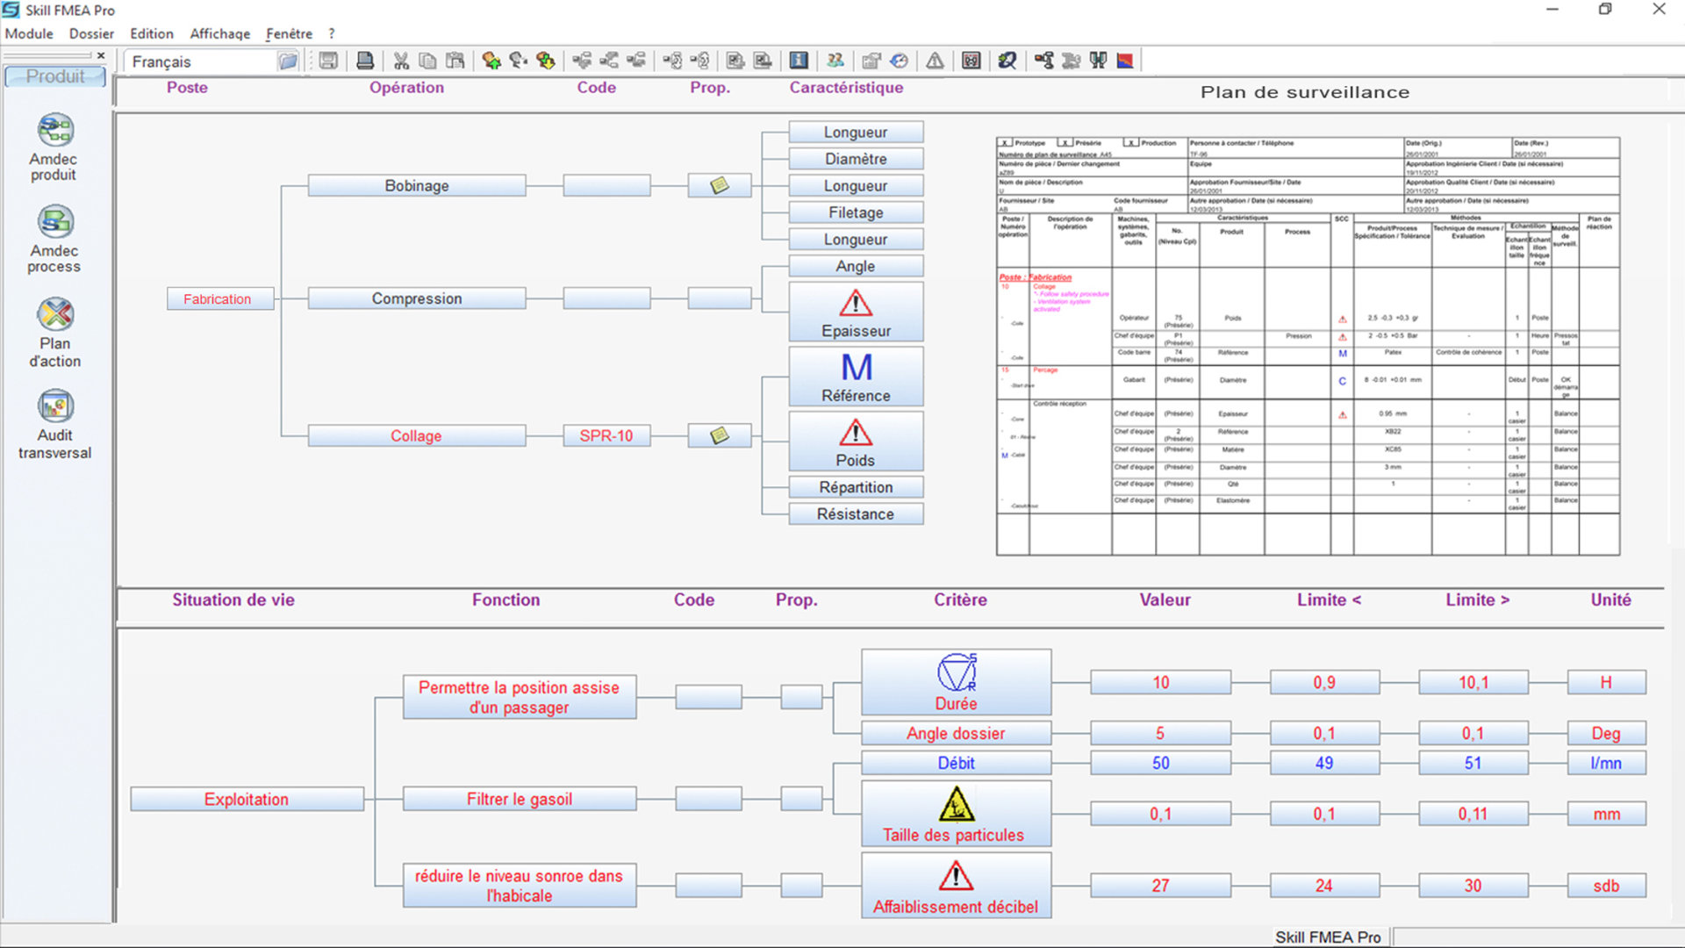Select the Exploitation situation node
Image resolution: width=1685 pixels, height=948 pixels.
coord(247,799)
